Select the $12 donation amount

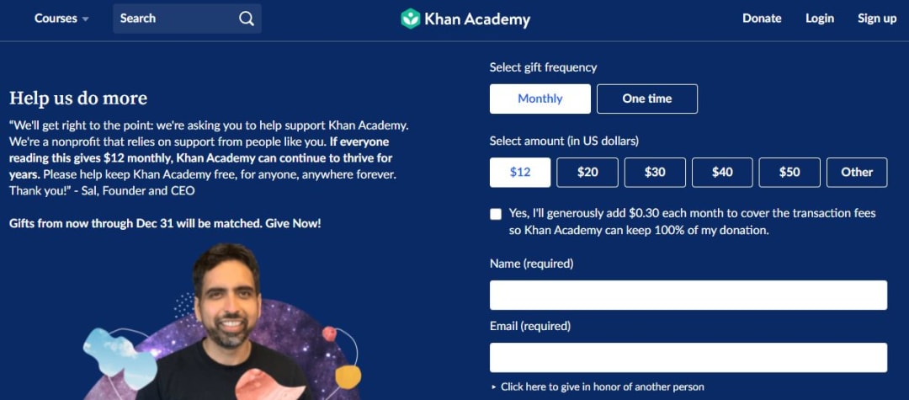click(520, 172)
